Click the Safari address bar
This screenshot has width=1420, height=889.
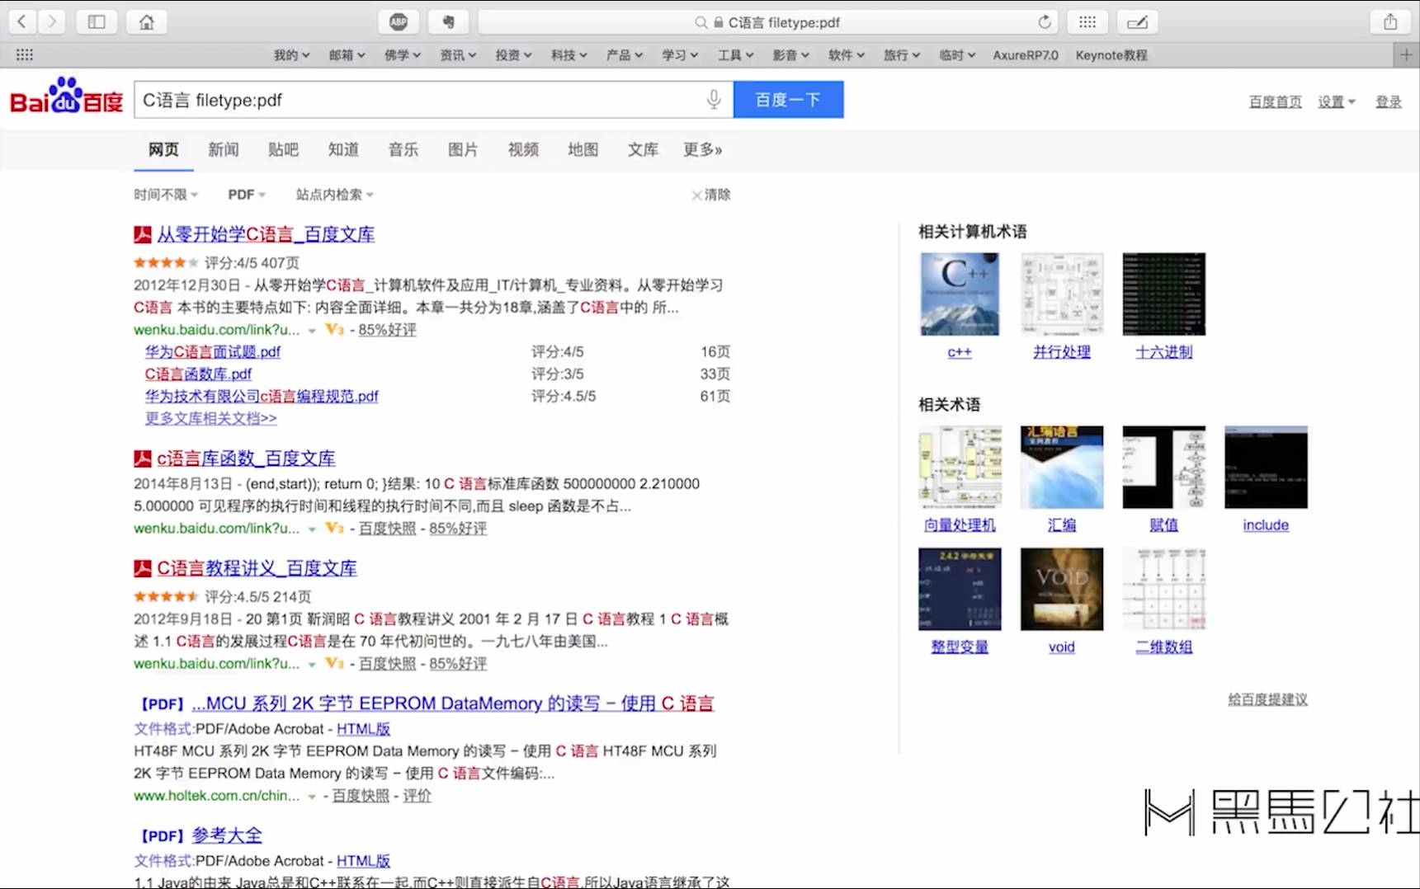coord(769,22)
